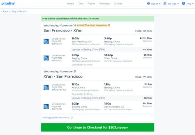Screen dimensions: 195x135
Task: Click the 11:10a departure time
Action: click(x=75, y=84)
